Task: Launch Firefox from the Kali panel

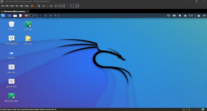Action: 26,16
